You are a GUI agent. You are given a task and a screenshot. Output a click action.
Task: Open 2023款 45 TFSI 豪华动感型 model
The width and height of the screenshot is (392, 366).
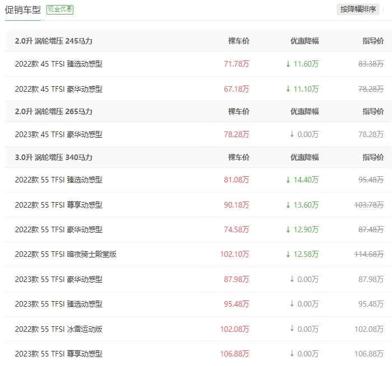click(59, 134)
